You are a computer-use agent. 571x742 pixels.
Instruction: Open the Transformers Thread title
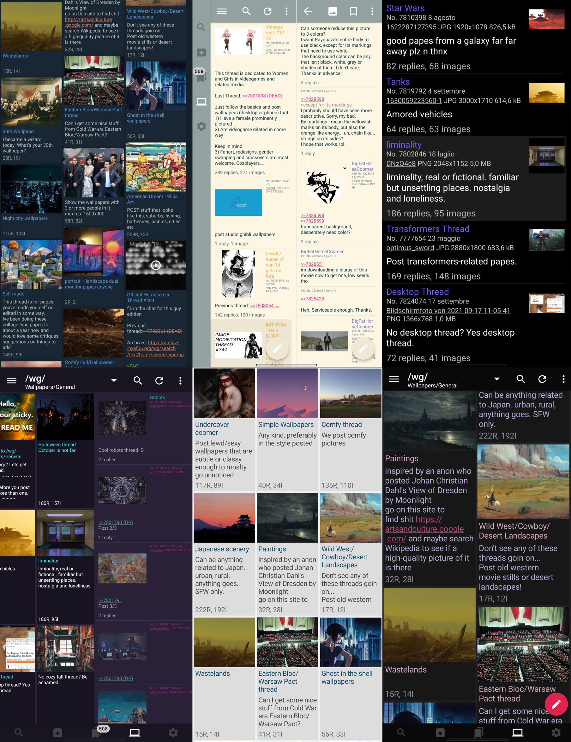[x=428, y=229]
